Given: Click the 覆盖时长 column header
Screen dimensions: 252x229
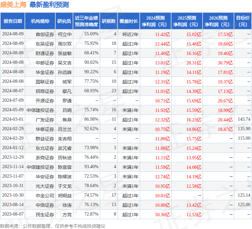Looking at the screenshot, I should 129,21.
